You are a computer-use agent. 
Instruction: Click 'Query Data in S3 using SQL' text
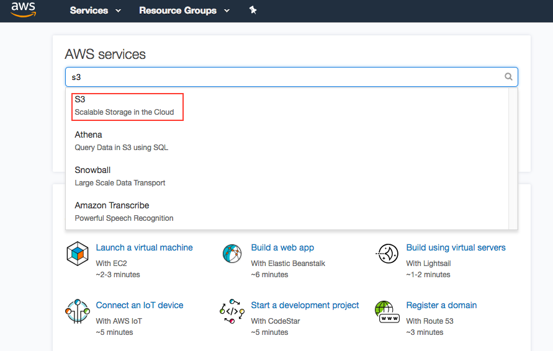(121, 148)
